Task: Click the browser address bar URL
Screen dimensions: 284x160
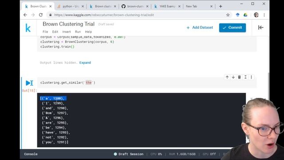Action: pos(104,15)
